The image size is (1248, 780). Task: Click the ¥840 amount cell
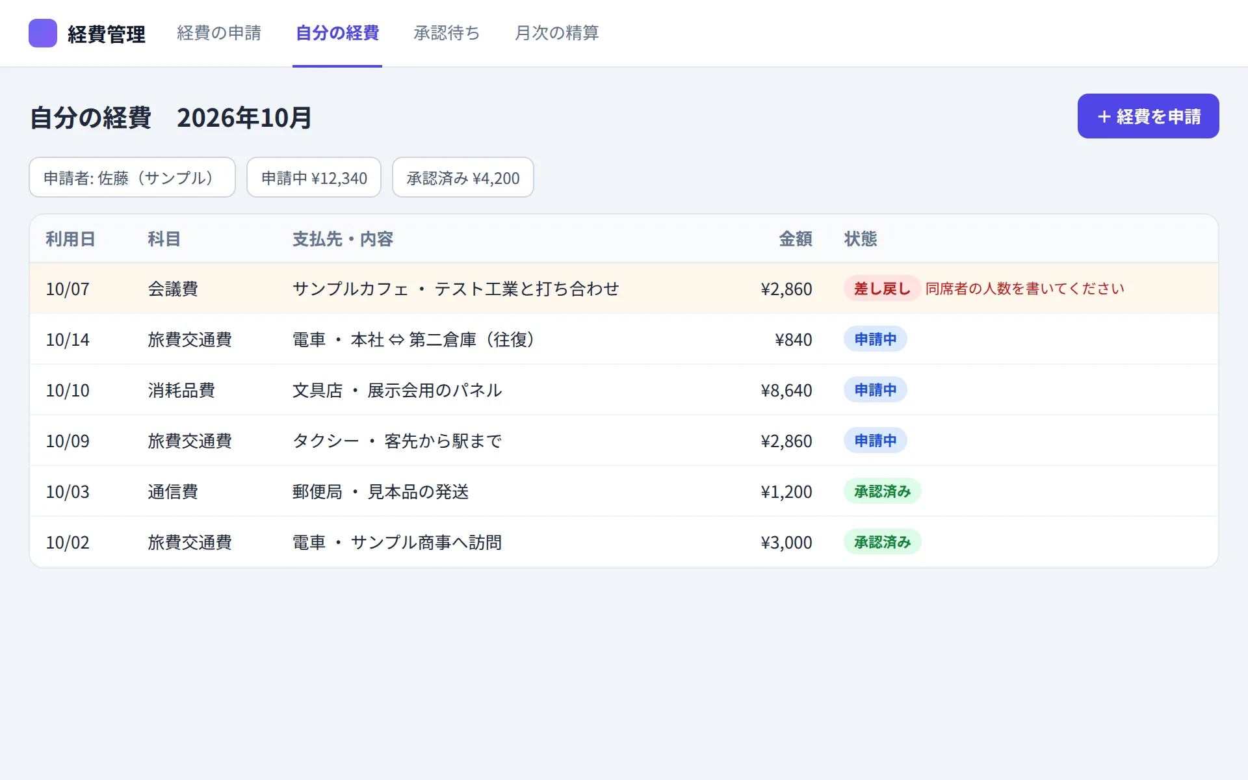click(793, 339)
